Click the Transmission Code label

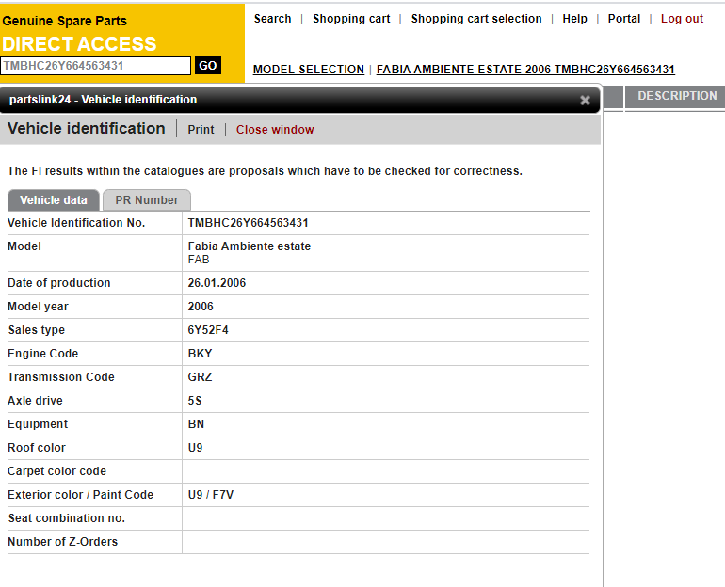[60, 377]
